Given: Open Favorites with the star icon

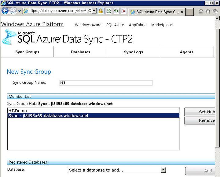Looking at the screenshot, I should click(x=208, y=11).
